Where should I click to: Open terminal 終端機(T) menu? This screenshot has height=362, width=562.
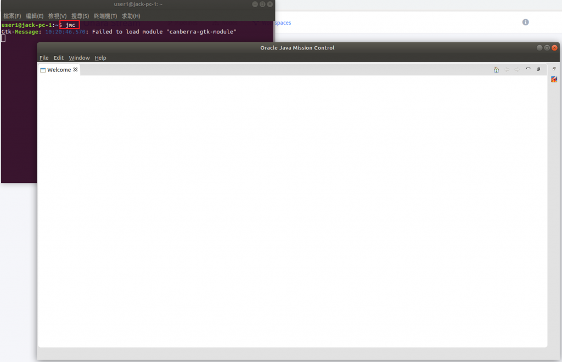pos(105,16)
